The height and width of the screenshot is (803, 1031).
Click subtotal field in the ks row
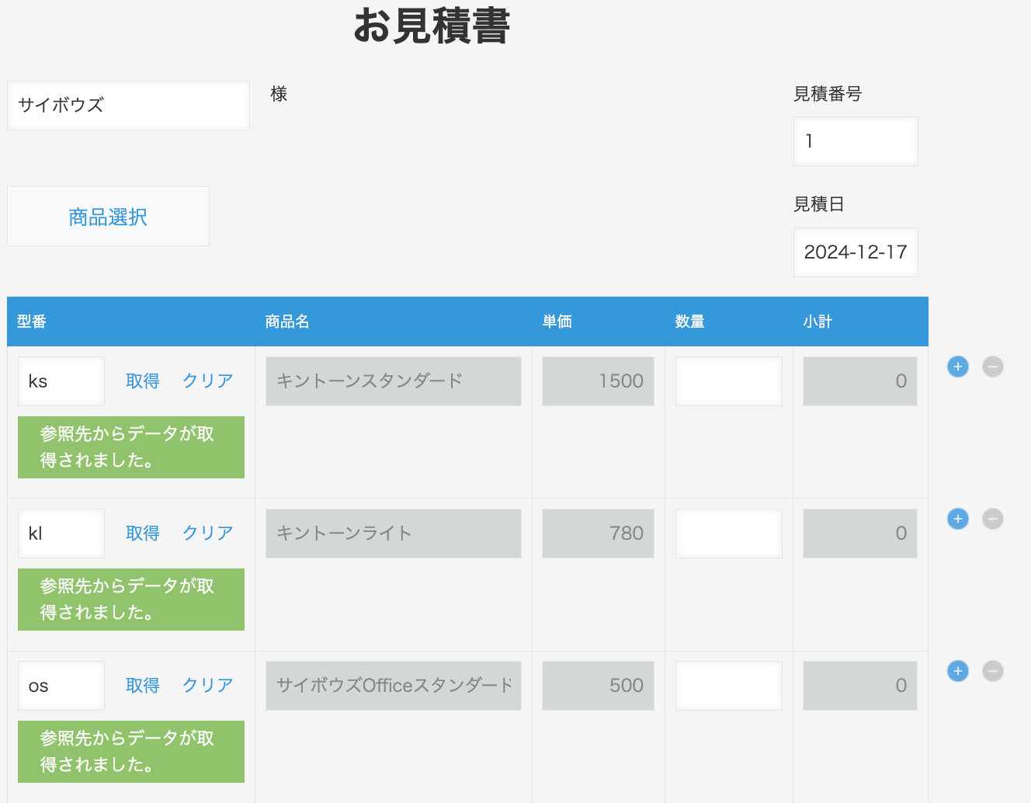(x=860, y=381)
